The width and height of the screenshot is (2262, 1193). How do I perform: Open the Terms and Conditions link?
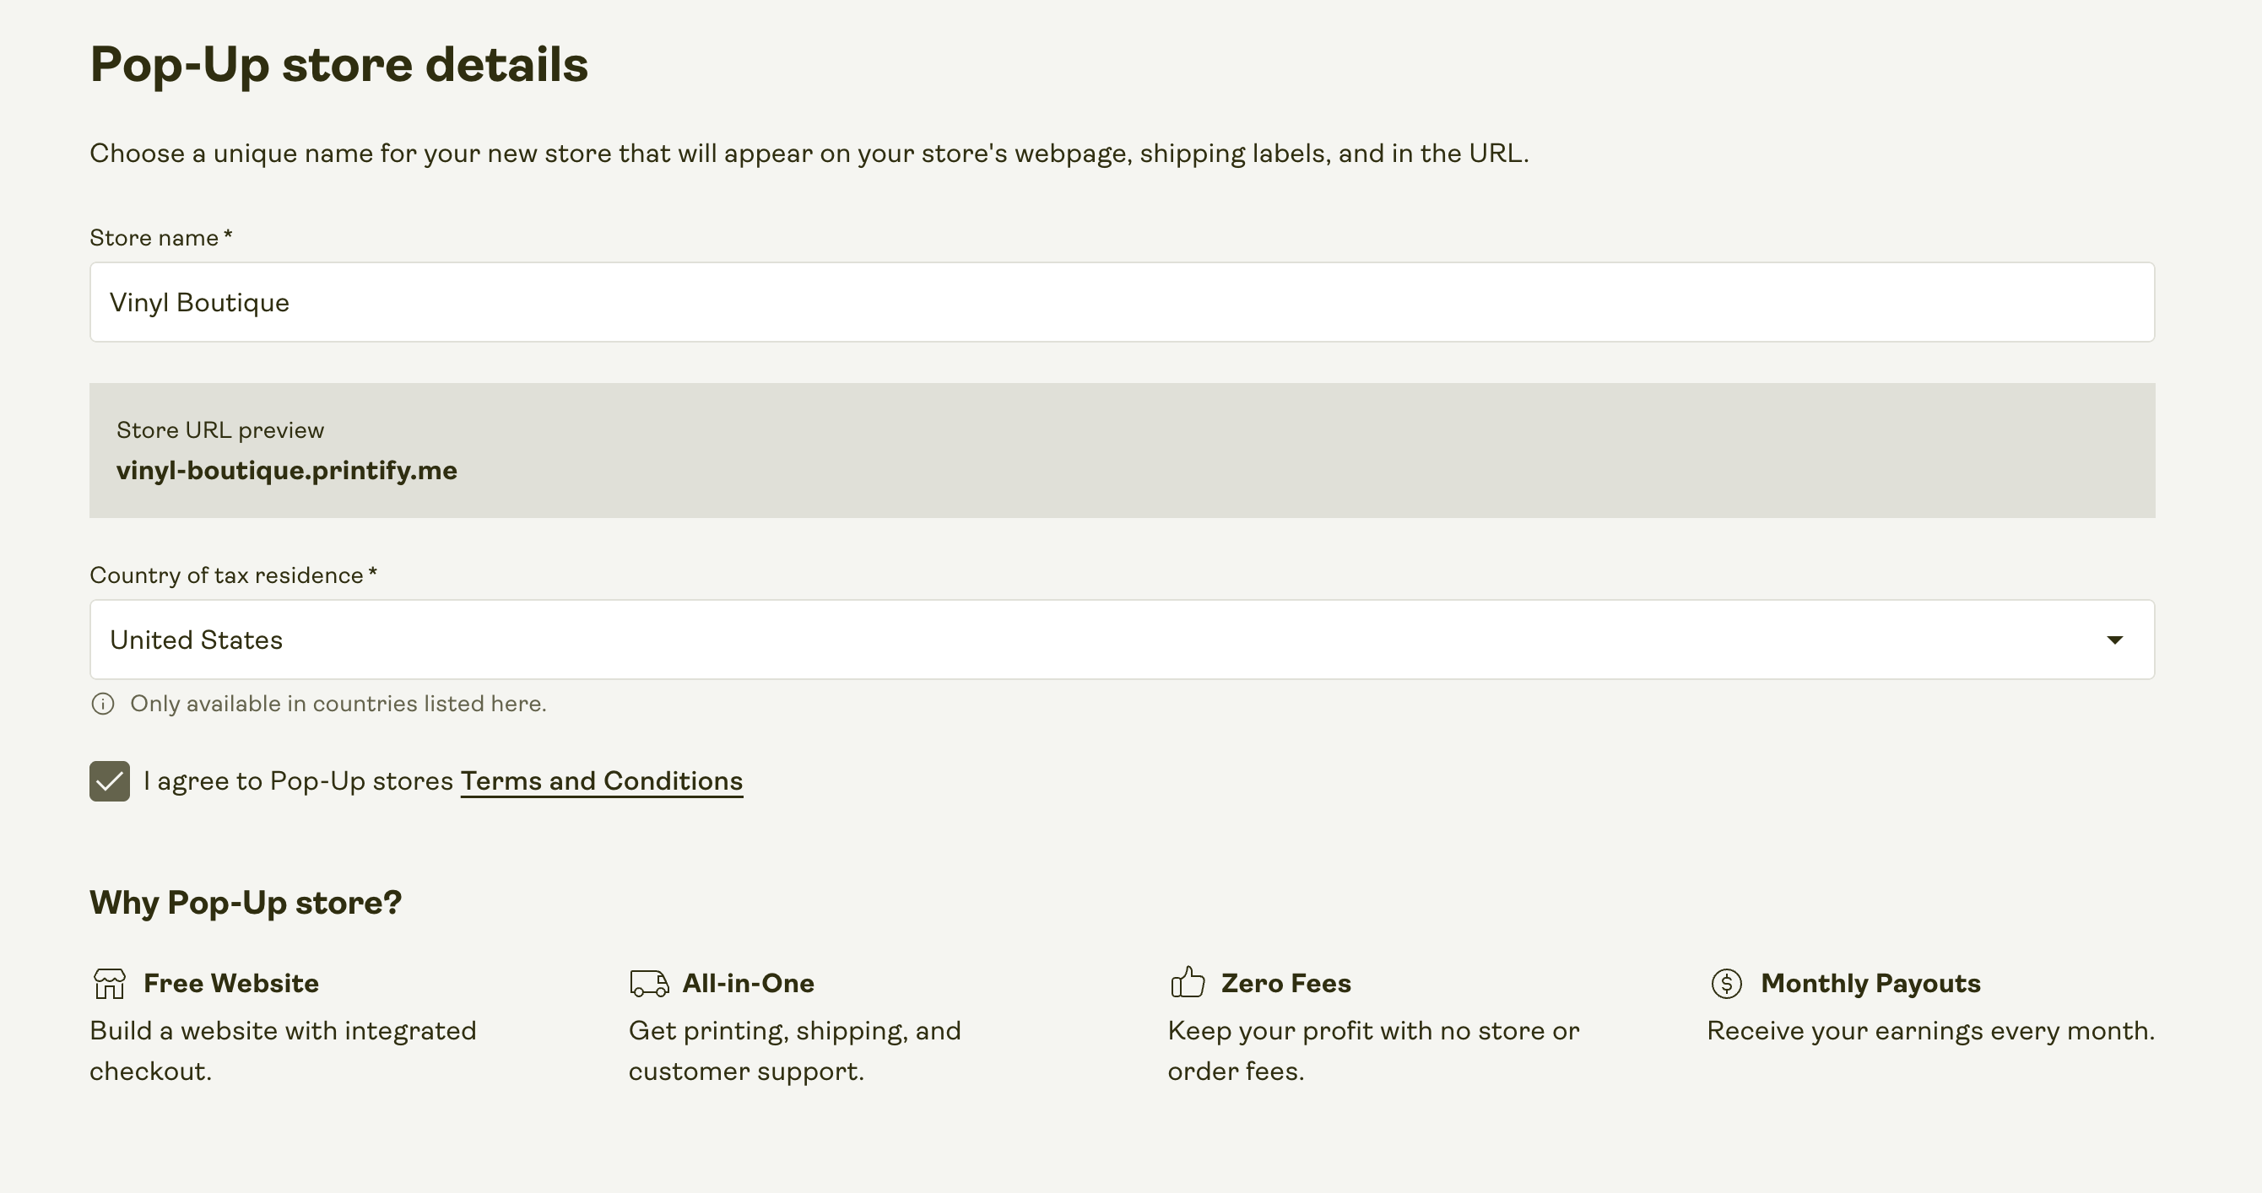point(602,780)
